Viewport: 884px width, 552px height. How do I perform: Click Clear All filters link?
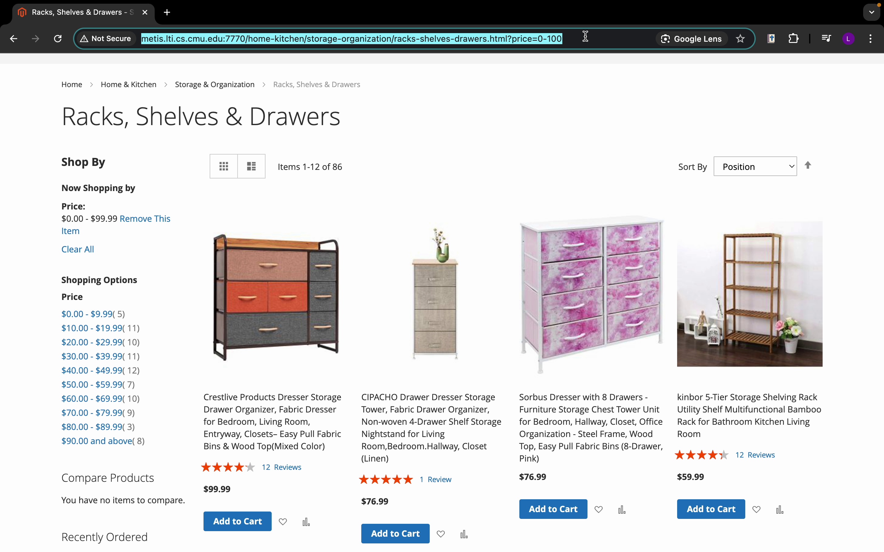(x=77, y=249)
